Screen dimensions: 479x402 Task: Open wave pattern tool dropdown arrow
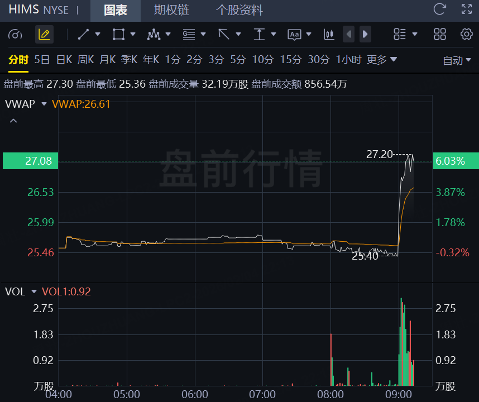coord(168,34)
